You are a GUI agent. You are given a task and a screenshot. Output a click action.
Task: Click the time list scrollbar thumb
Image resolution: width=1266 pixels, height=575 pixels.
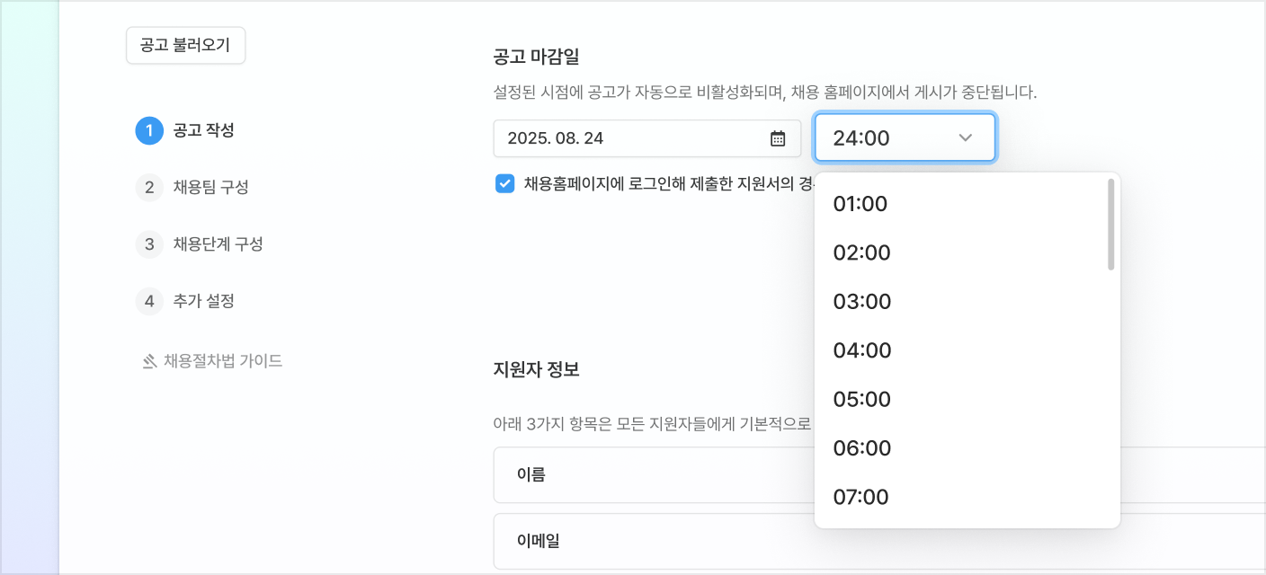pyautogui.click(x=1111, y=225)
